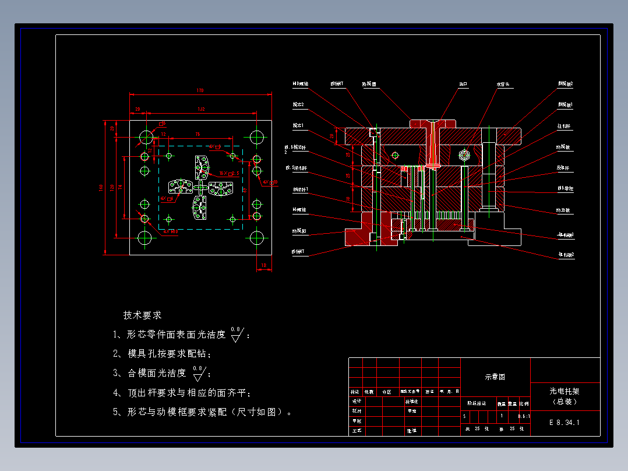628x471 pixels.
Task: Select the 拉料杆 callout label
Action: click(564, 126)
